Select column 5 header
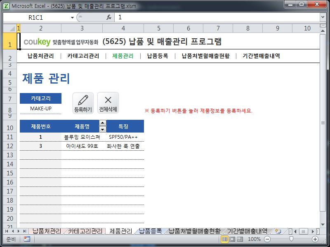The width and height of the screenshot is (330, 247). [159, 28]
